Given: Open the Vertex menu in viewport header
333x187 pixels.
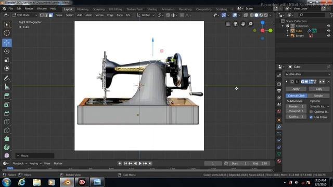Looking at the screenshot, I should click(99, 15).
